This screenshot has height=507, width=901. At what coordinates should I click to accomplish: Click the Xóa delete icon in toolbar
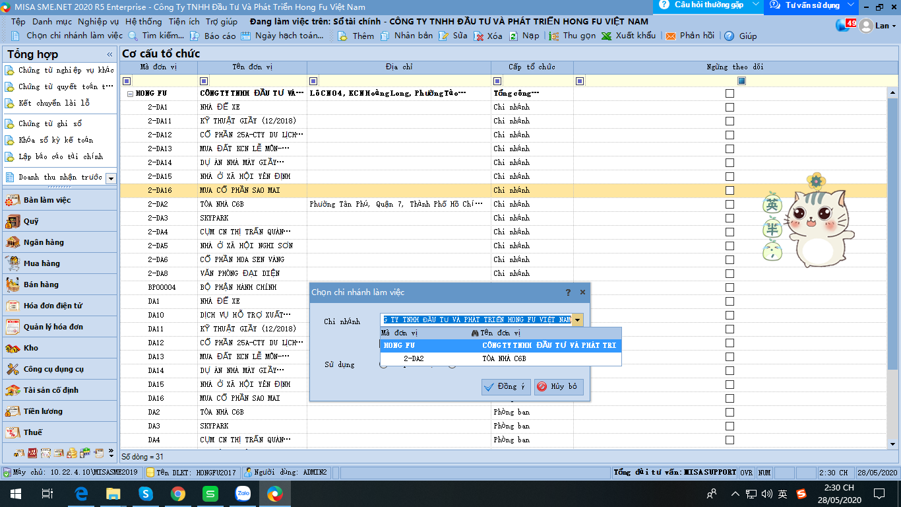click(479, 36)
